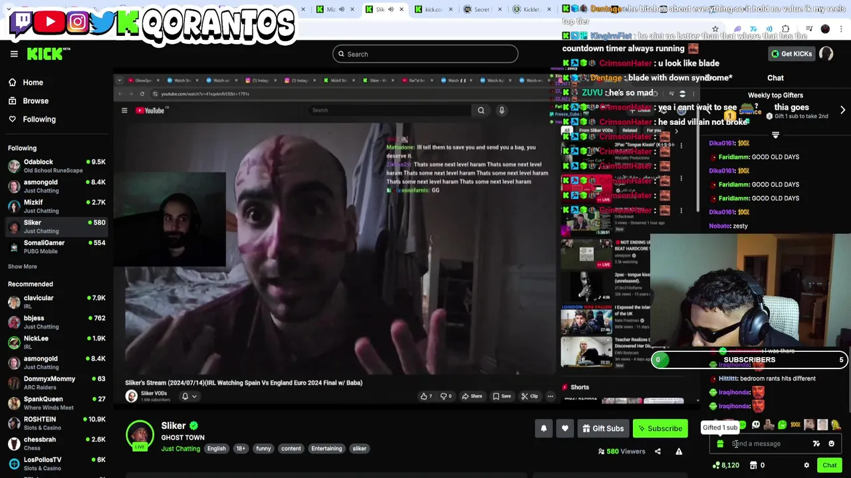Open the Just Chatting category link
The width and height of the screenshot is (851, 478).
click(180, 449)
